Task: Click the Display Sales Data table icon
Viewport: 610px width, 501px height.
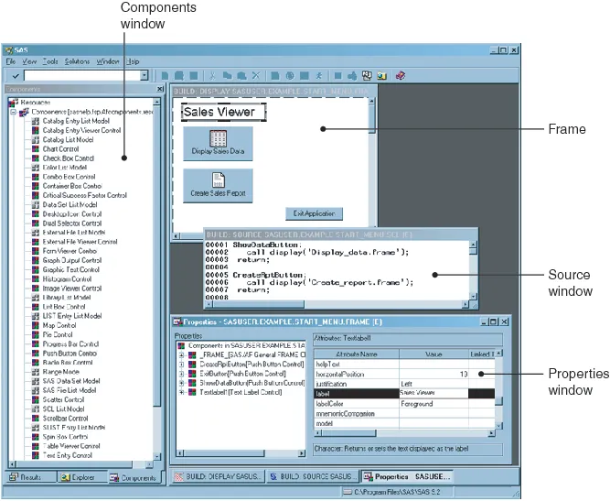Action: tap(218, 138)
